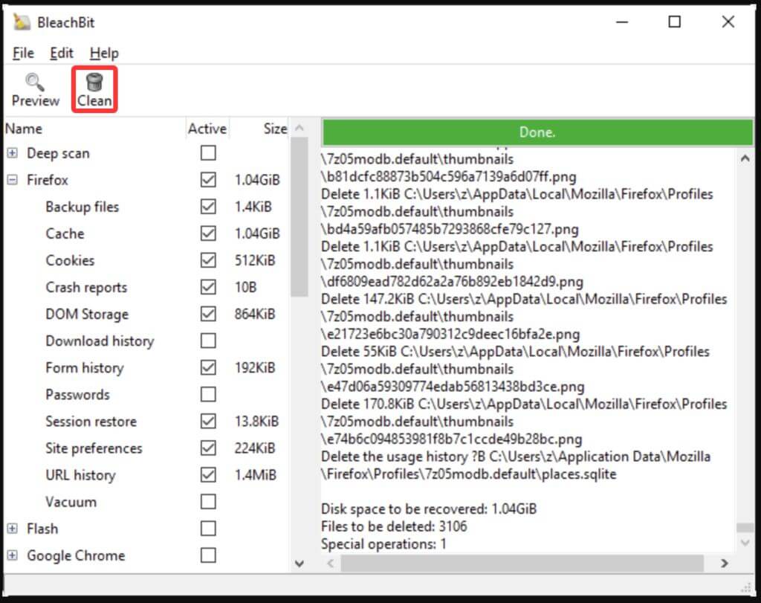Collapse the Firefox tree node
Image resolution: width=761 pixels, height=603 pixels.
click(12, 180)
